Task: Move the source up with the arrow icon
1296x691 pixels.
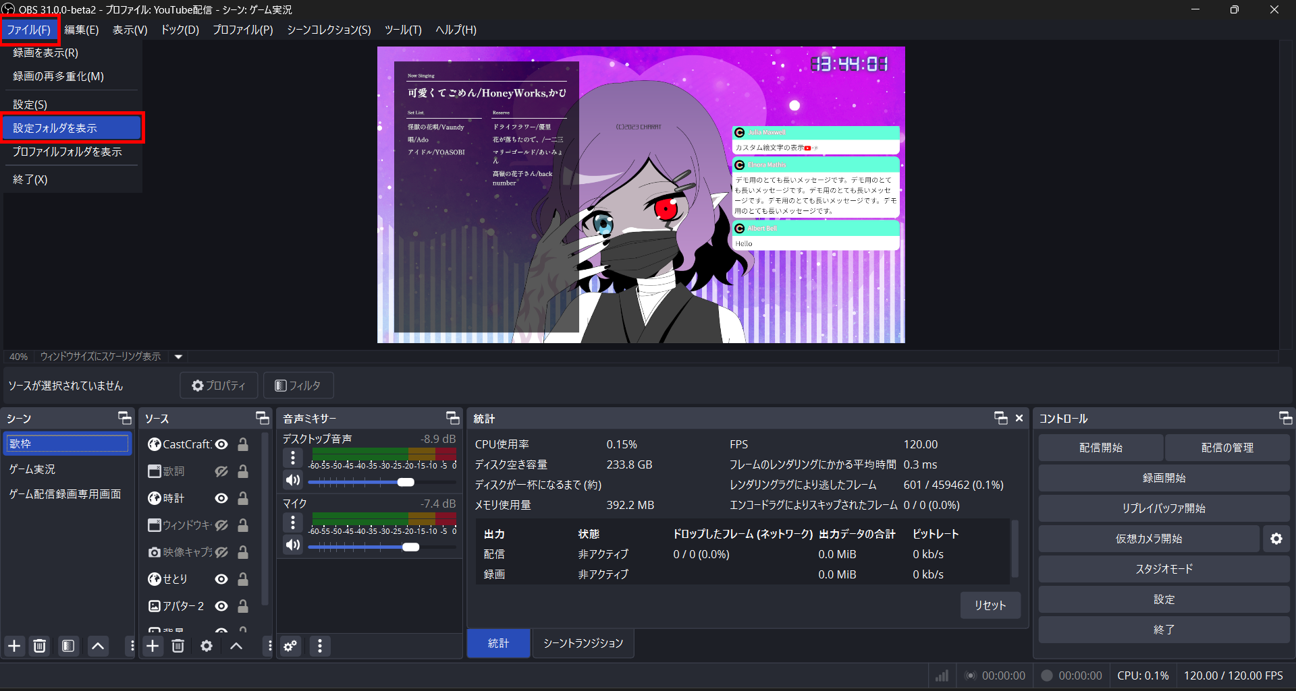Action: click(236, 646)
